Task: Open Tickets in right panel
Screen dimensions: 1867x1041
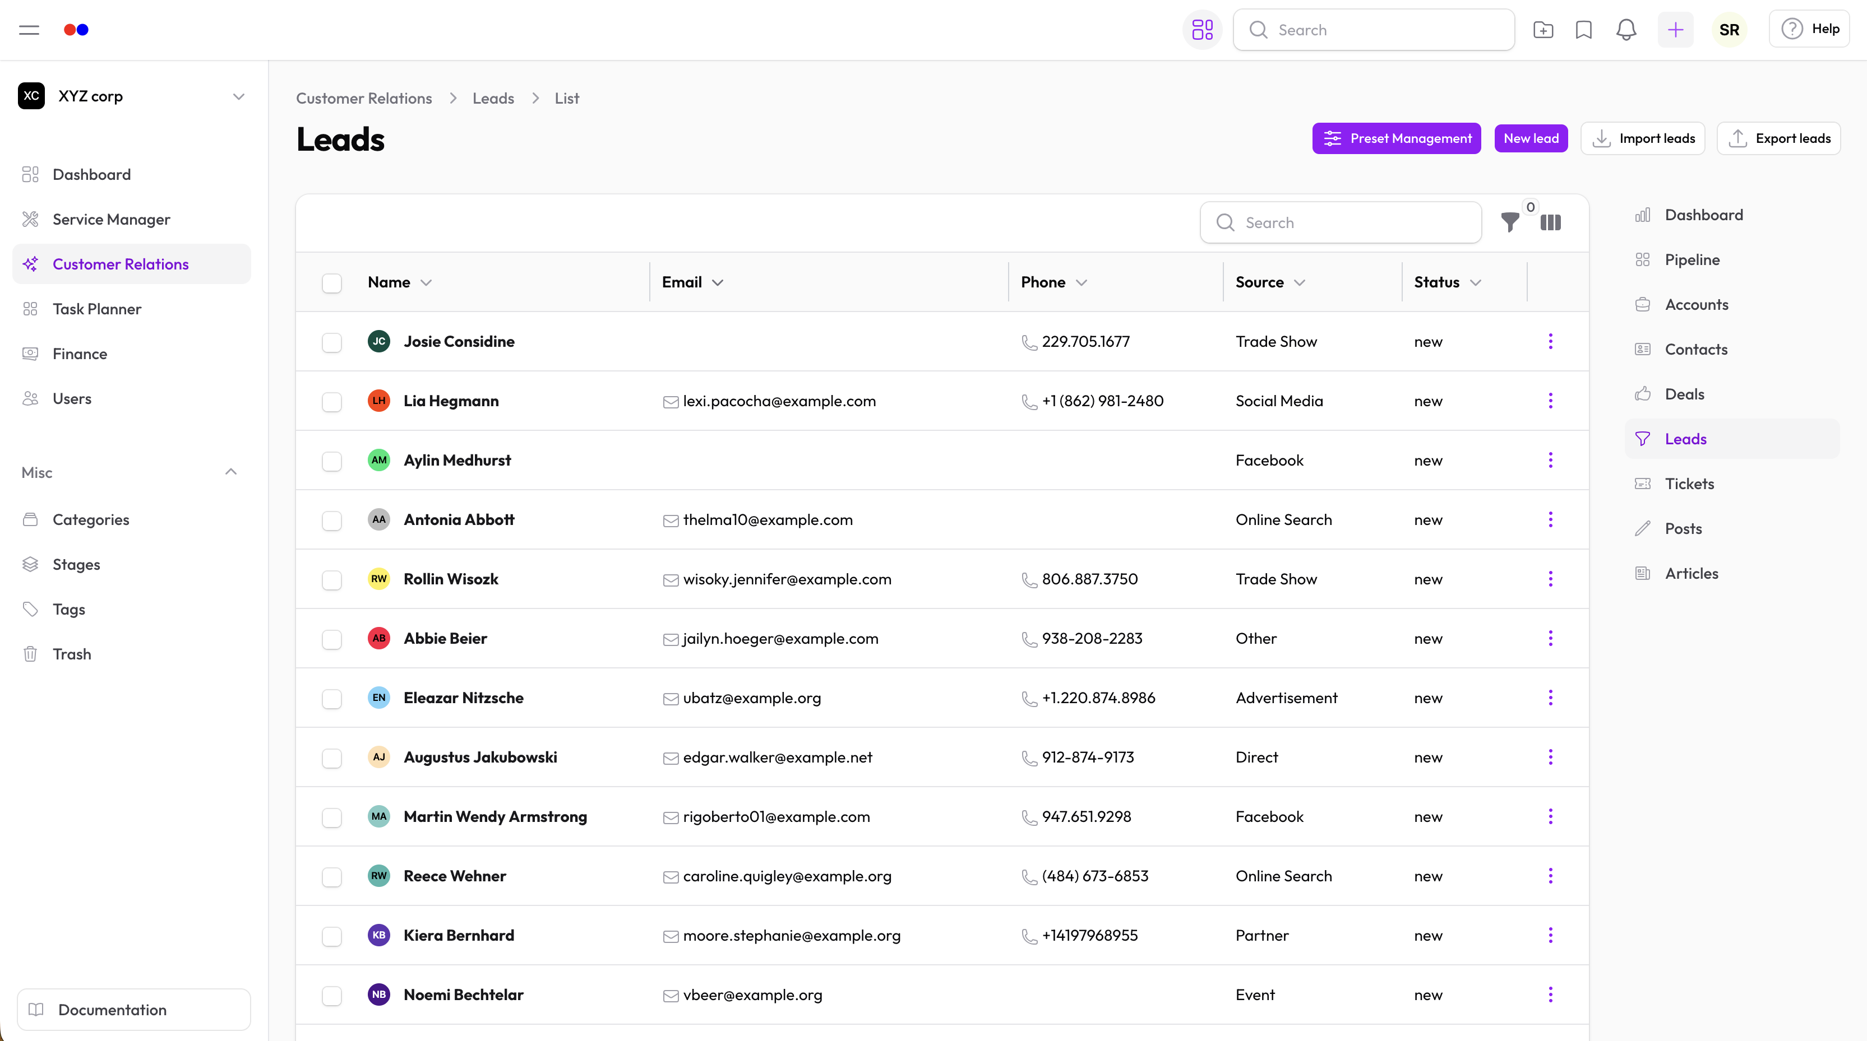Action: pyautogui.click(x=1731, y=484)
